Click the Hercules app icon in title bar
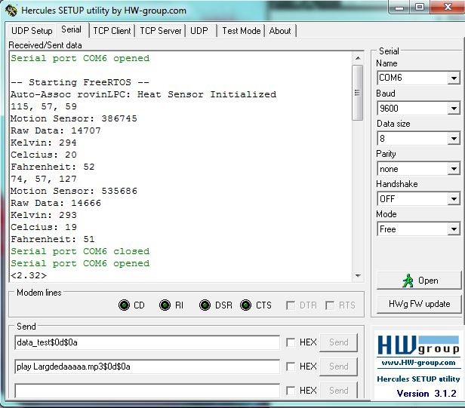Image resolution: width=465 pixels, height=408 pixels. coord(11,10)
